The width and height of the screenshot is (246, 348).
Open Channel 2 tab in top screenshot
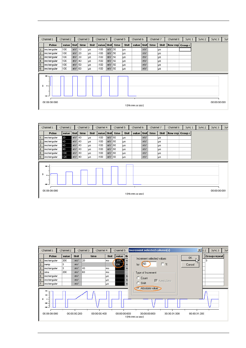point(65,39)
